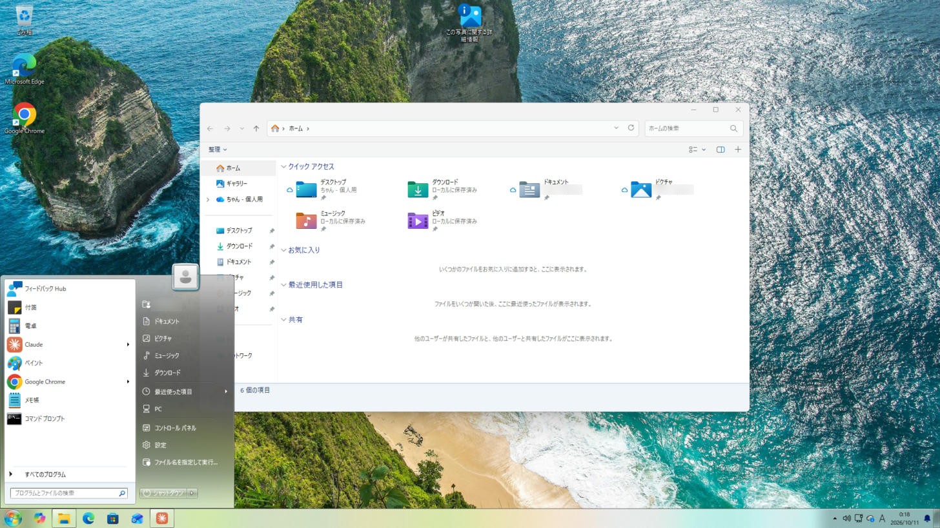The height and width of the screenshot is (528, 940).
Task: Open Copilot from the taskbar
Action: point(39,518)
